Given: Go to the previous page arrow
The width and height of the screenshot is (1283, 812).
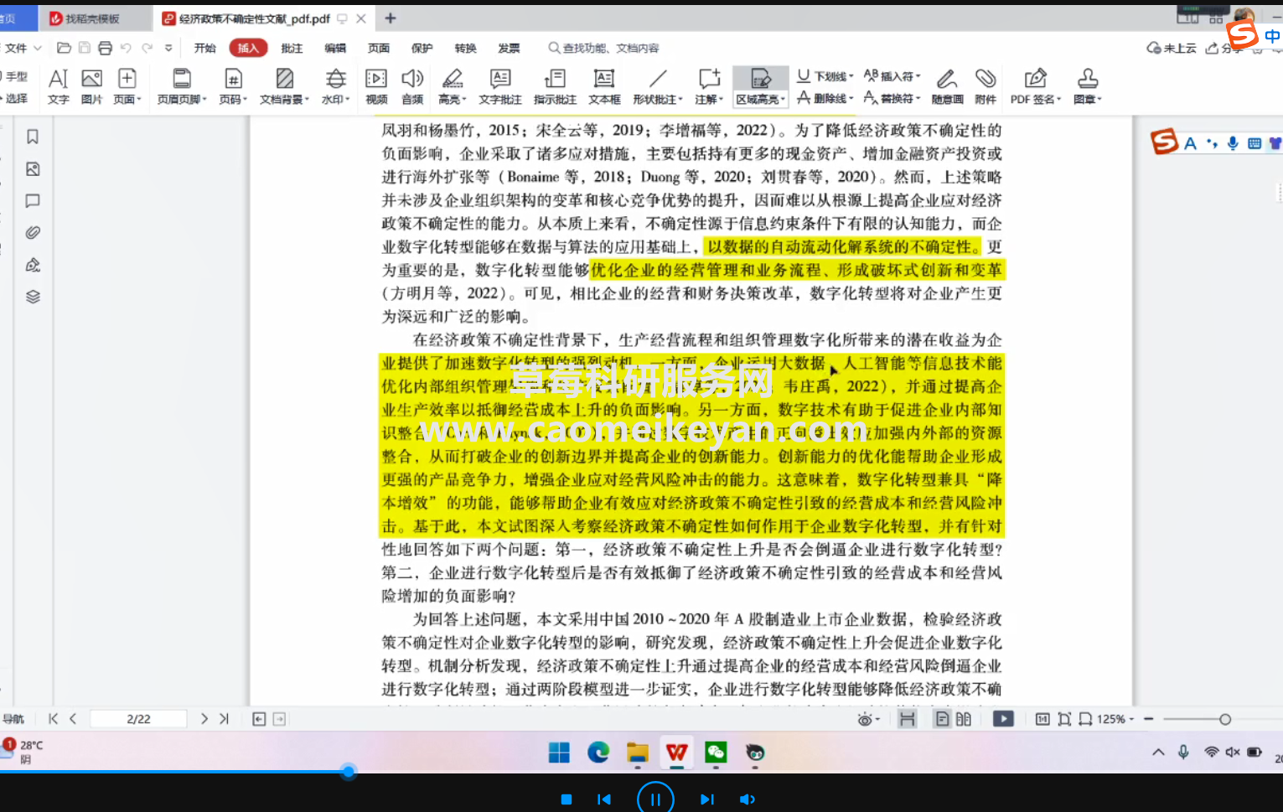Looking at the screenshot, I should (73, 719).
